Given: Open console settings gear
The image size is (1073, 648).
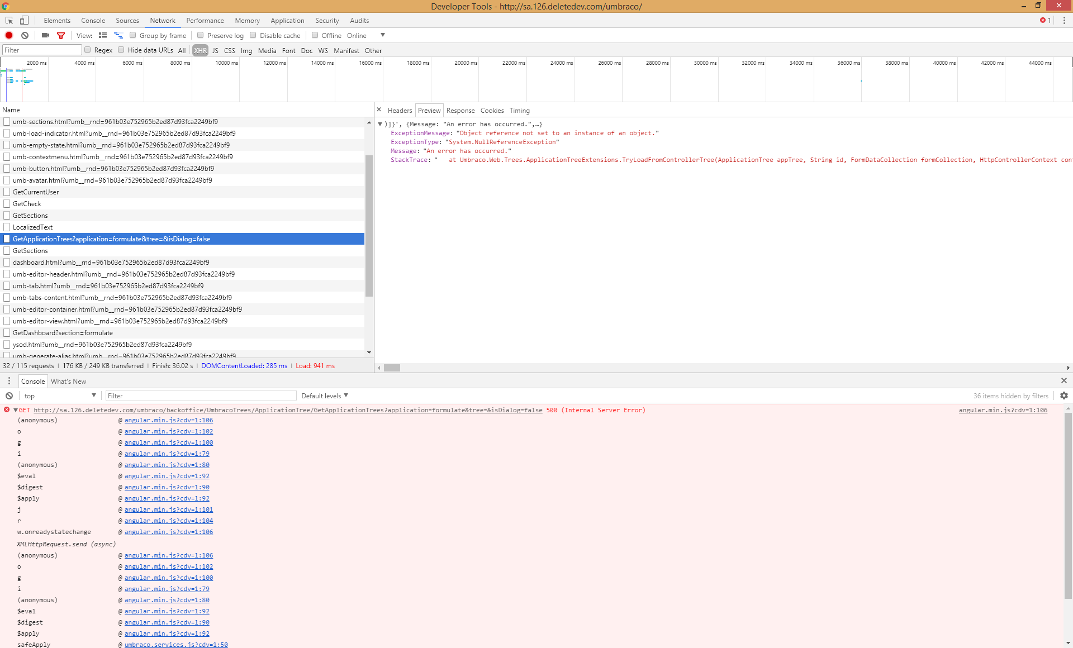Looking at the screenshot, I should [1064, 396].
